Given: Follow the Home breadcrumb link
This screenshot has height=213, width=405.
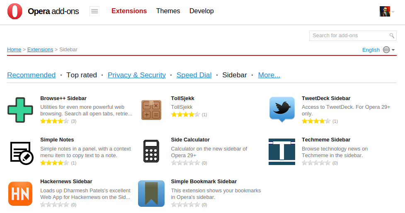Looking at the screenshot, I should pos(14,50).
